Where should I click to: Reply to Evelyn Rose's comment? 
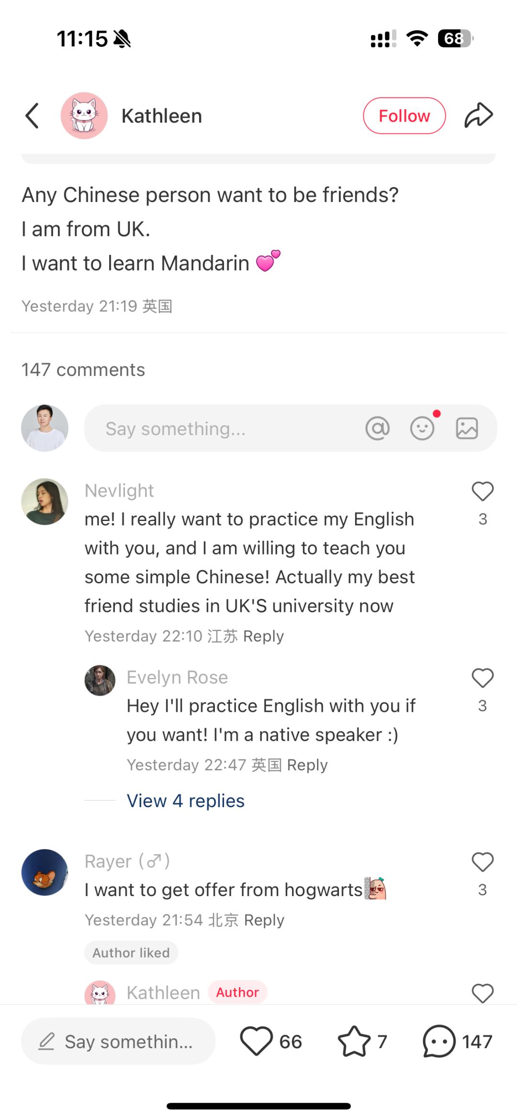(x=307, y=765)
